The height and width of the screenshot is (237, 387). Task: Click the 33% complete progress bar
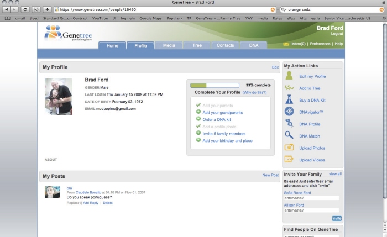click(215, 85)
